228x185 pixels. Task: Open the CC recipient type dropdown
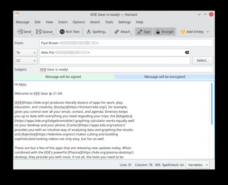(x=26, y=61)
